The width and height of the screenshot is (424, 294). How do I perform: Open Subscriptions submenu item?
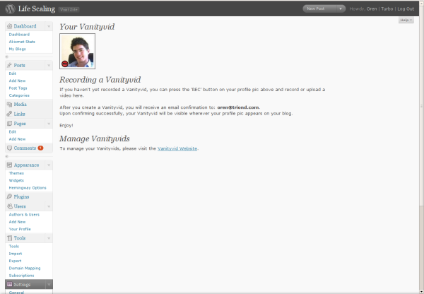pyautogui.click(x=21, y=276)
